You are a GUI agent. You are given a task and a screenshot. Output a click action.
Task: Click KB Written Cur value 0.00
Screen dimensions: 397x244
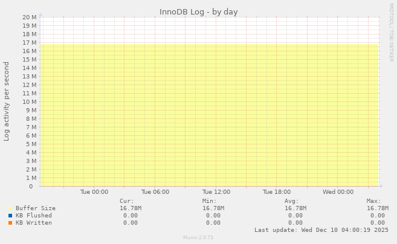tap(131, 223)
